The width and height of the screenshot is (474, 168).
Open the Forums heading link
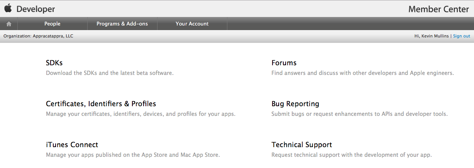pos(284,63)
